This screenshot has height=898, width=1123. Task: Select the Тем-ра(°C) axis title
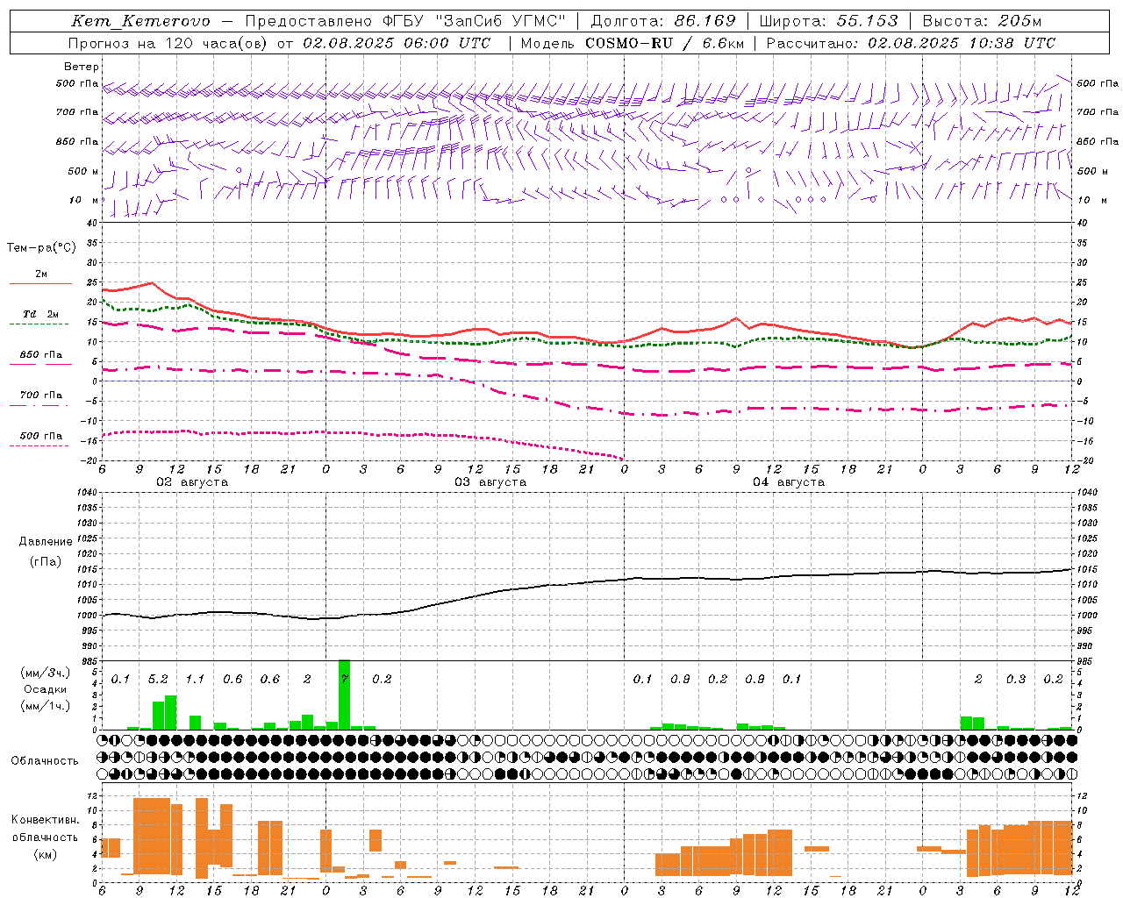[x=41, y=248]
